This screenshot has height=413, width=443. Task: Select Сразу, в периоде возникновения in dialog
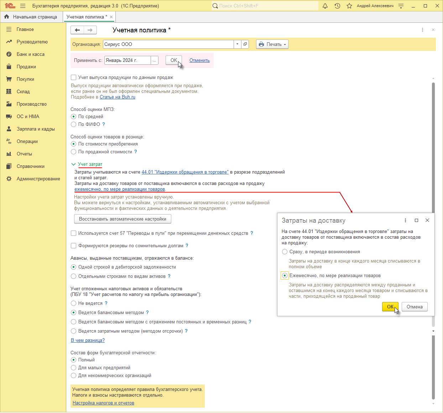285,252
